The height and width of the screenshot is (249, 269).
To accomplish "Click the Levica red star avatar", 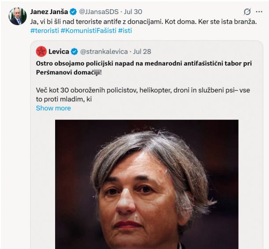I will [x=41, y=51].
